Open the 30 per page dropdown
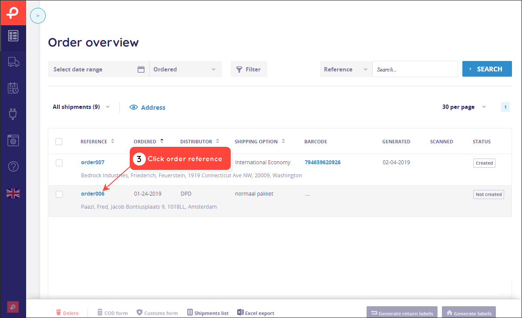 coord(464,107)
